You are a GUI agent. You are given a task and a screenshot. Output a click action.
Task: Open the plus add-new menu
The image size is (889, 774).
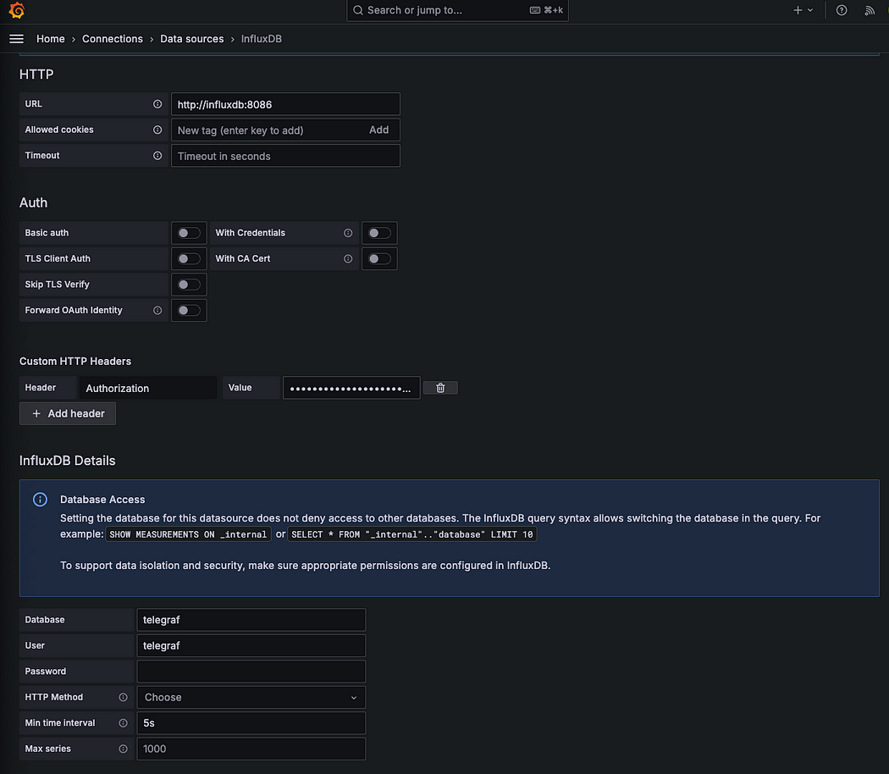tap(798, 10)
